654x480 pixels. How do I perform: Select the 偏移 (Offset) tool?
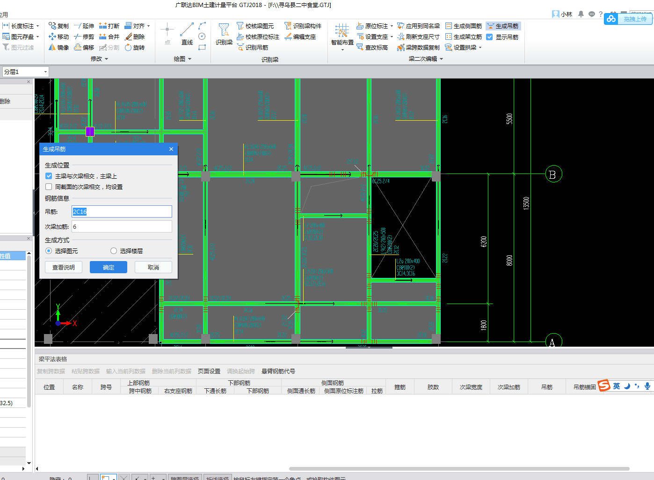coord(84,47)
